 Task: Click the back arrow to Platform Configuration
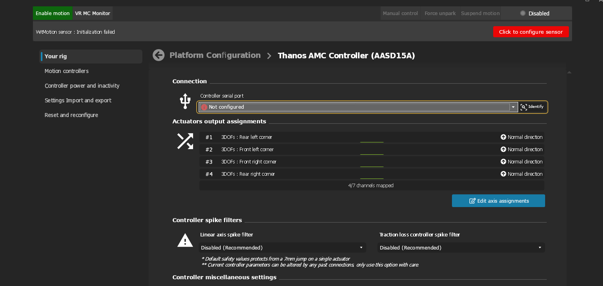[158, 55]
